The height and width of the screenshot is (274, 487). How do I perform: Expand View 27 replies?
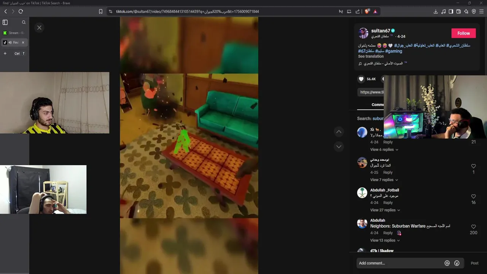pyautogui.click(x=385, y=210)
